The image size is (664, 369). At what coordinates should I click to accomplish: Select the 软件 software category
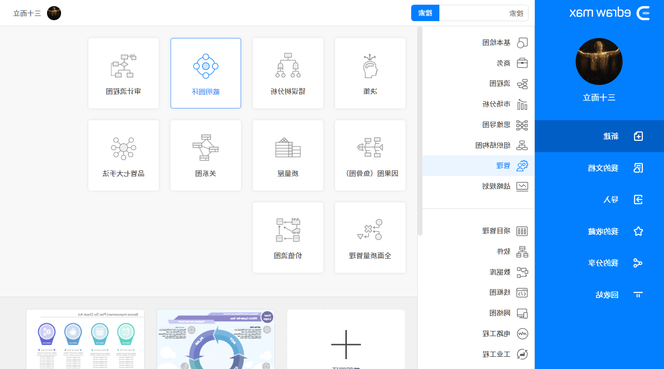(x=478, y=252)
